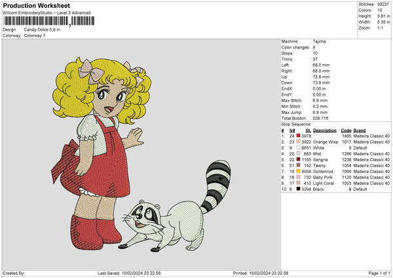Choose the Sangria color swatch
This screenshot has height=278, width=393.
298,159
